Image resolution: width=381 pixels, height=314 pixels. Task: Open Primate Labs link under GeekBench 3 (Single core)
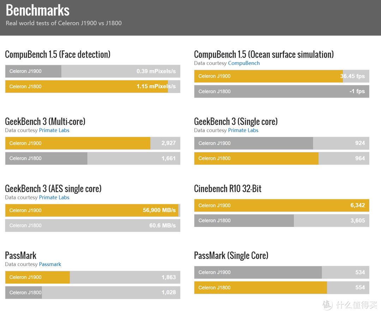(243, 130)
